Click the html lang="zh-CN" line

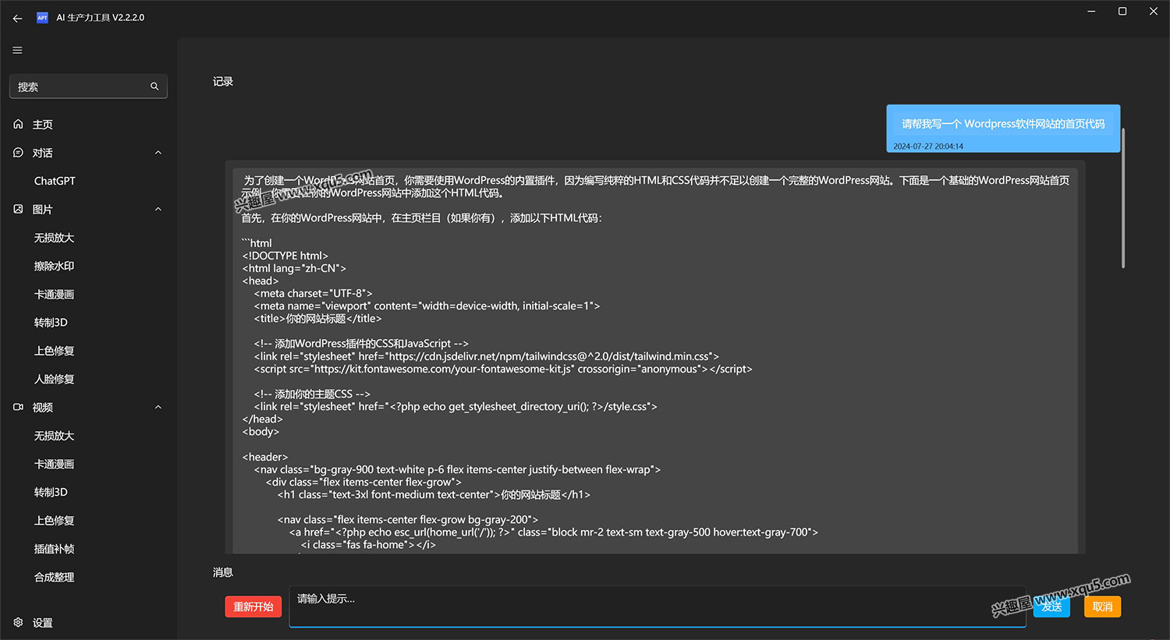[x=294, y=268]
